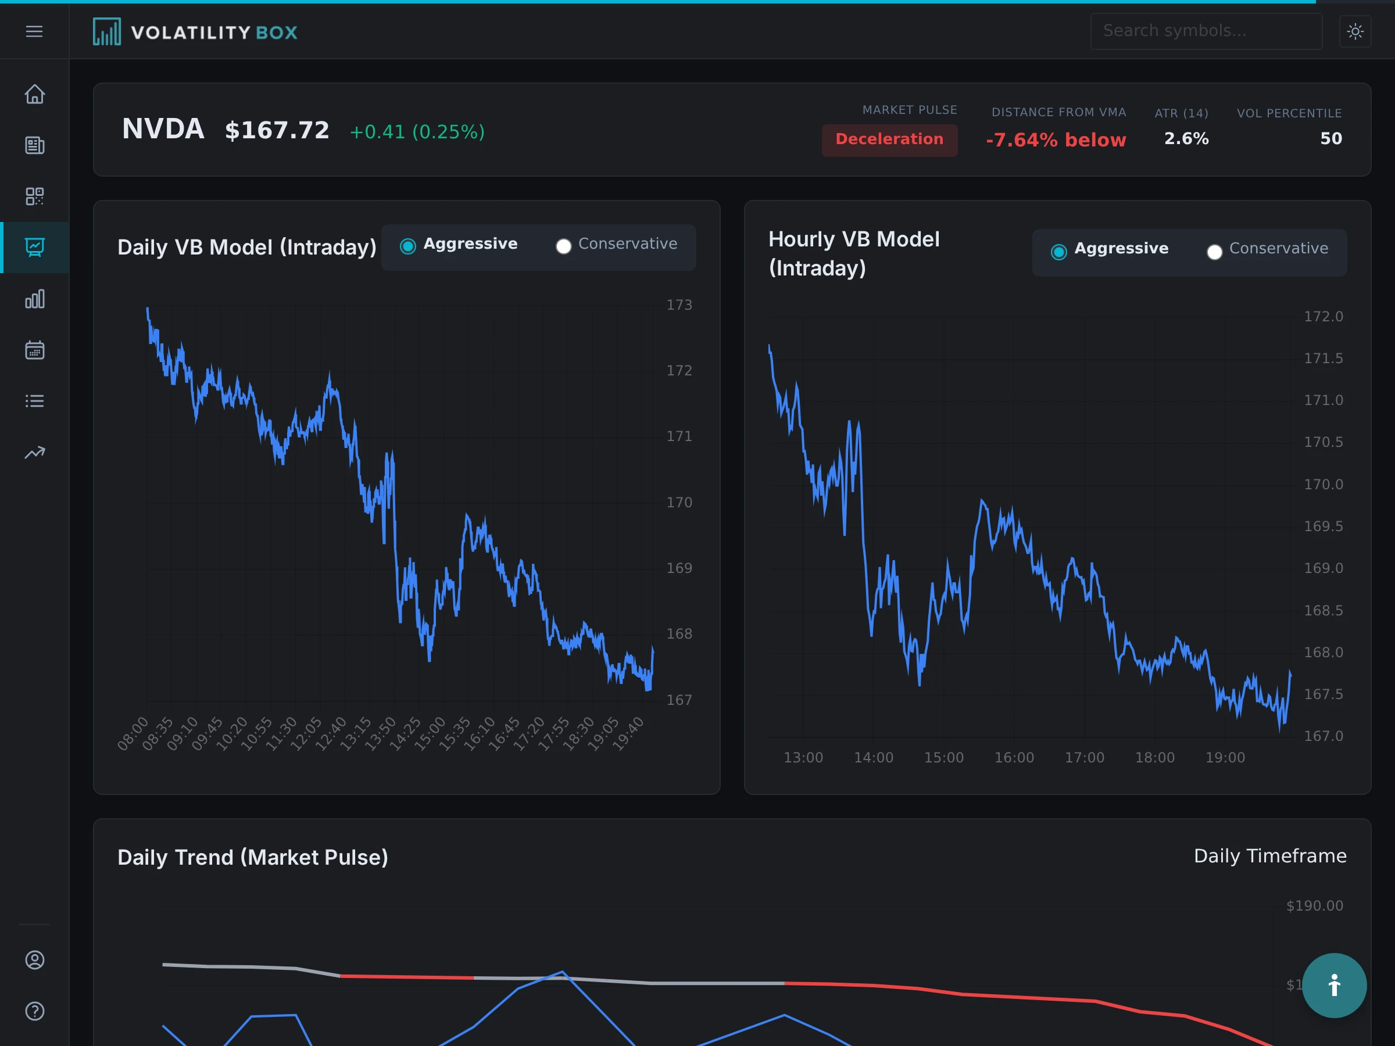This screenshot has width=1395, height=1046.
Task: Click the floating accessibility button
Action: pyautogui.click(x=1334, y=985)
